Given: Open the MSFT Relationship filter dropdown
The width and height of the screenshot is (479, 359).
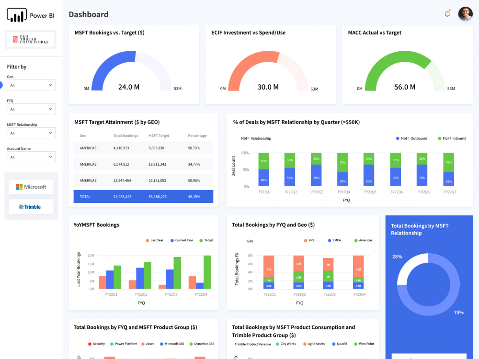Looking at the screenshot, I should pyautogui.click(x=31, y=133).
